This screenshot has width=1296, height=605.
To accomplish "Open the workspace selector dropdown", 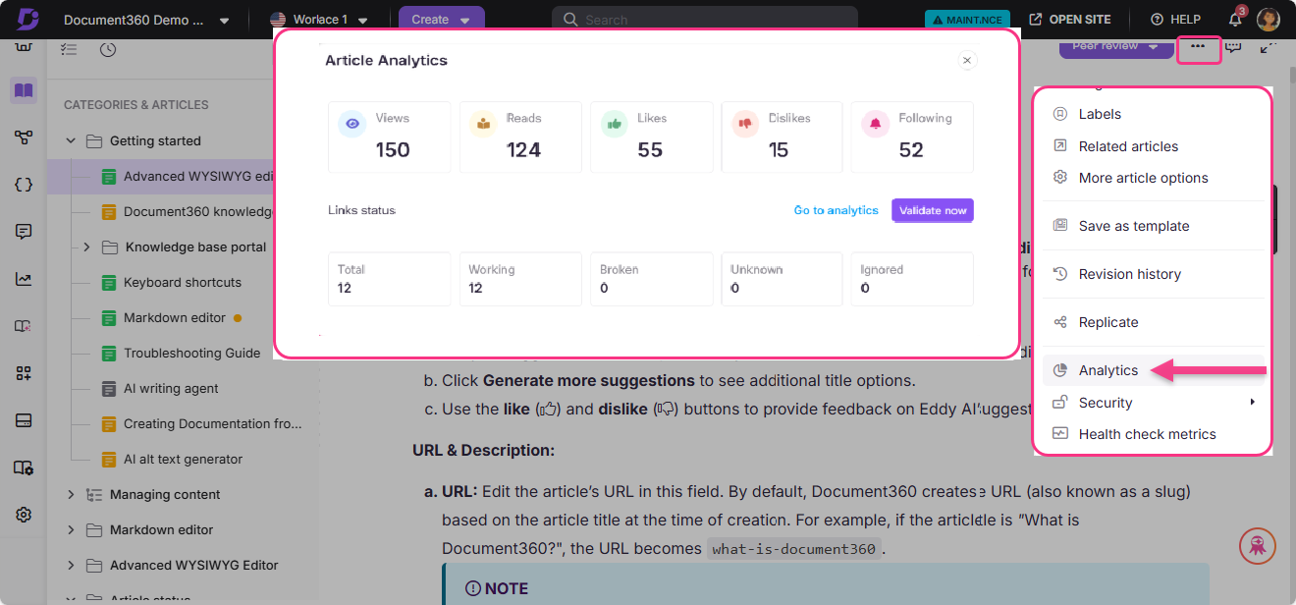I will tap(319, 20).
